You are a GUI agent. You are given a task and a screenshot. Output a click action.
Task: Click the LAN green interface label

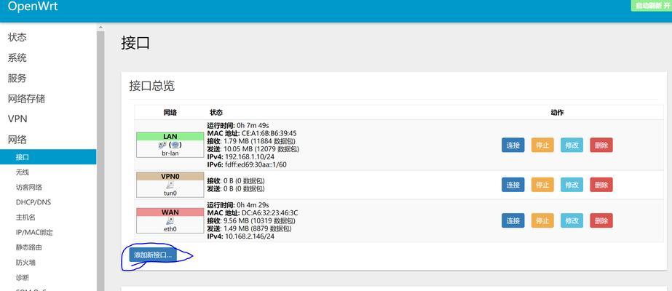tap(170, 137)
